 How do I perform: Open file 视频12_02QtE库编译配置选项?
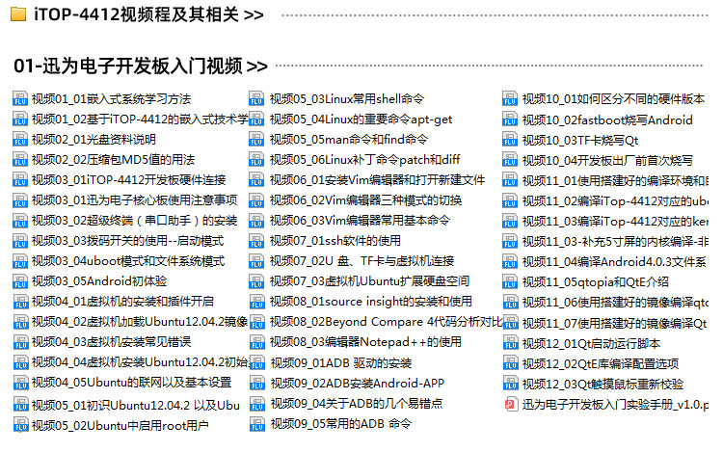point(601,363)
